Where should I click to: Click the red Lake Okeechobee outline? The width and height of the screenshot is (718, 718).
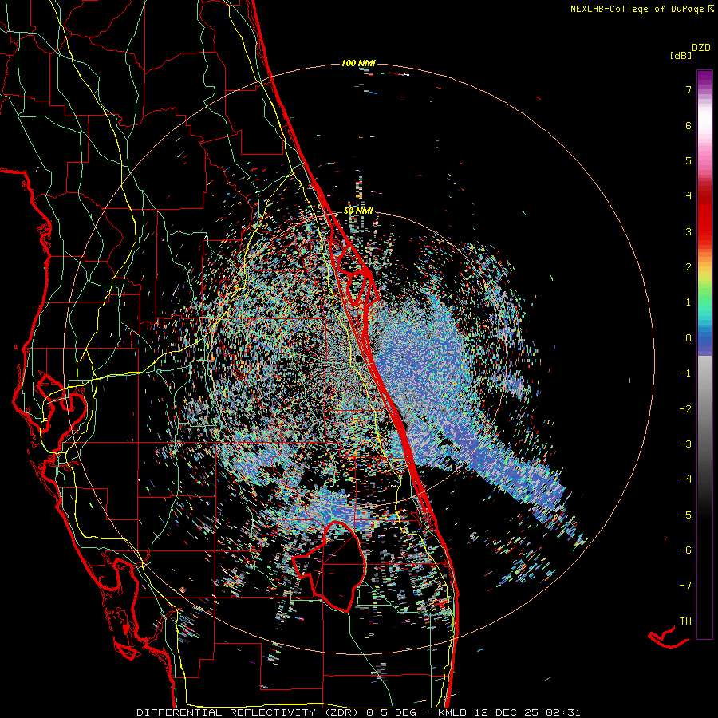pyautogui.click(x=330, y=566)
